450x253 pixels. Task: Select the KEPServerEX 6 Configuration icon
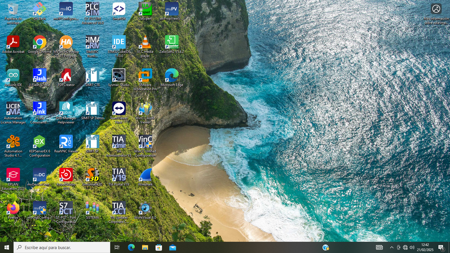click(40, 142)
